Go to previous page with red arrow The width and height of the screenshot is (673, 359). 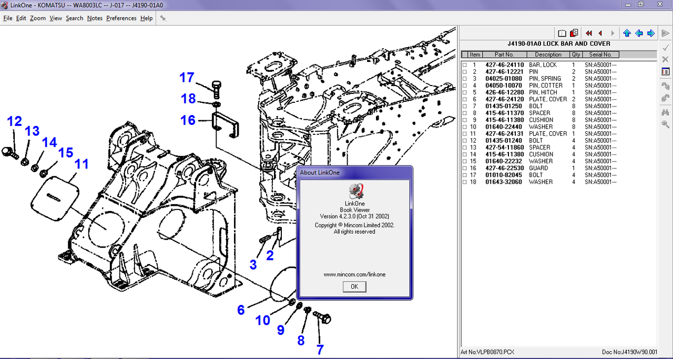click(600, 33)
